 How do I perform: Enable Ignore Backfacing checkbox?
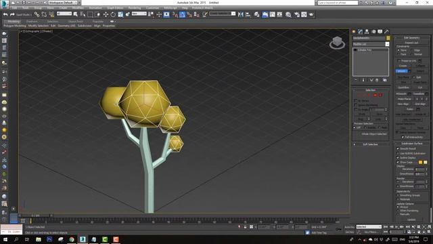pos(356,105)
